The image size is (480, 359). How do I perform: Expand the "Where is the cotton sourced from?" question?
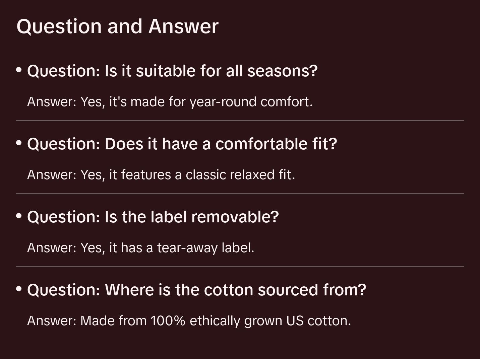(x=196, y=290)
